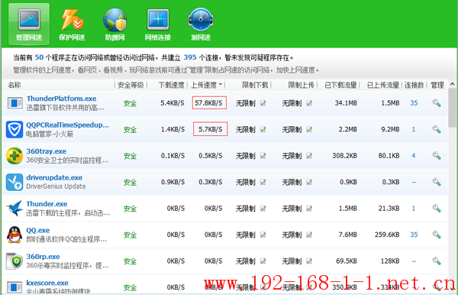The height and width of the screenshot is (295, 458).
Task: Sort by 已上传流量 column header
Action: click(383, 85)
